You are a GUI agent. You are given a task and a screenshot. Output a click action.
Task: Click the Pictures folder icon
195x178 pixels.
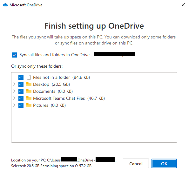tap(29, 105)
